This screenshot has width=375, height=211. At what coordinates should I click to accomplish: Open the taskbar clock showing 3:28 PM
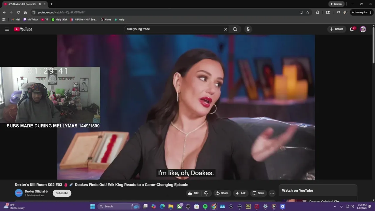click(362, 206)
